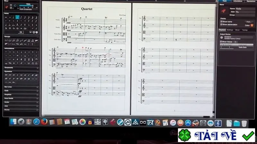This screenshot has height=144, width=257.
Task: Select the accent mark in Articulations
Action: click(6, 52)
